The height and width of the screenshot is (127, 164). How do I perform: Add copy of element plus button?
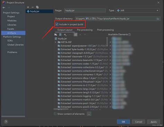pos(65,35)
